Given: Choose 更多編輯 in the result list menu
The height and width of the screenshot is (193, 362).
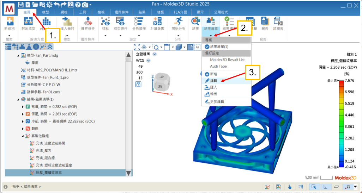Looking at the screenshot, I should coord(226,102).
